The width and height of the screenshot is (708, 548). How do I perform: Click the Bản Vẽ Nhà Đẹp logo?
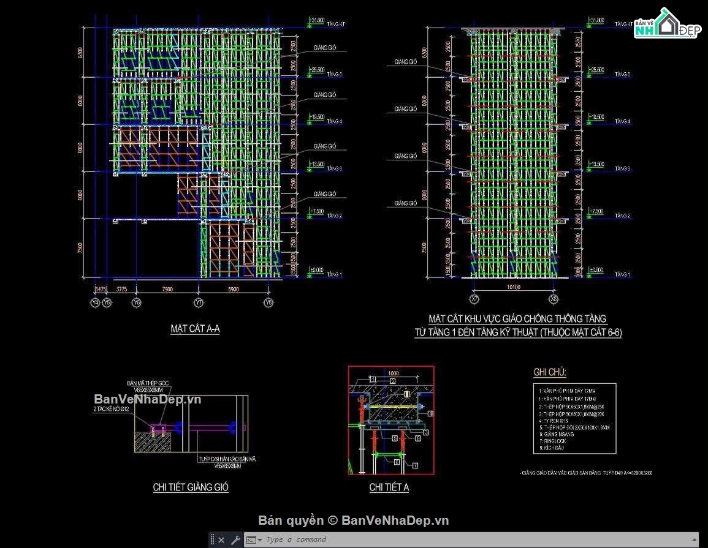tap(668, 24)
